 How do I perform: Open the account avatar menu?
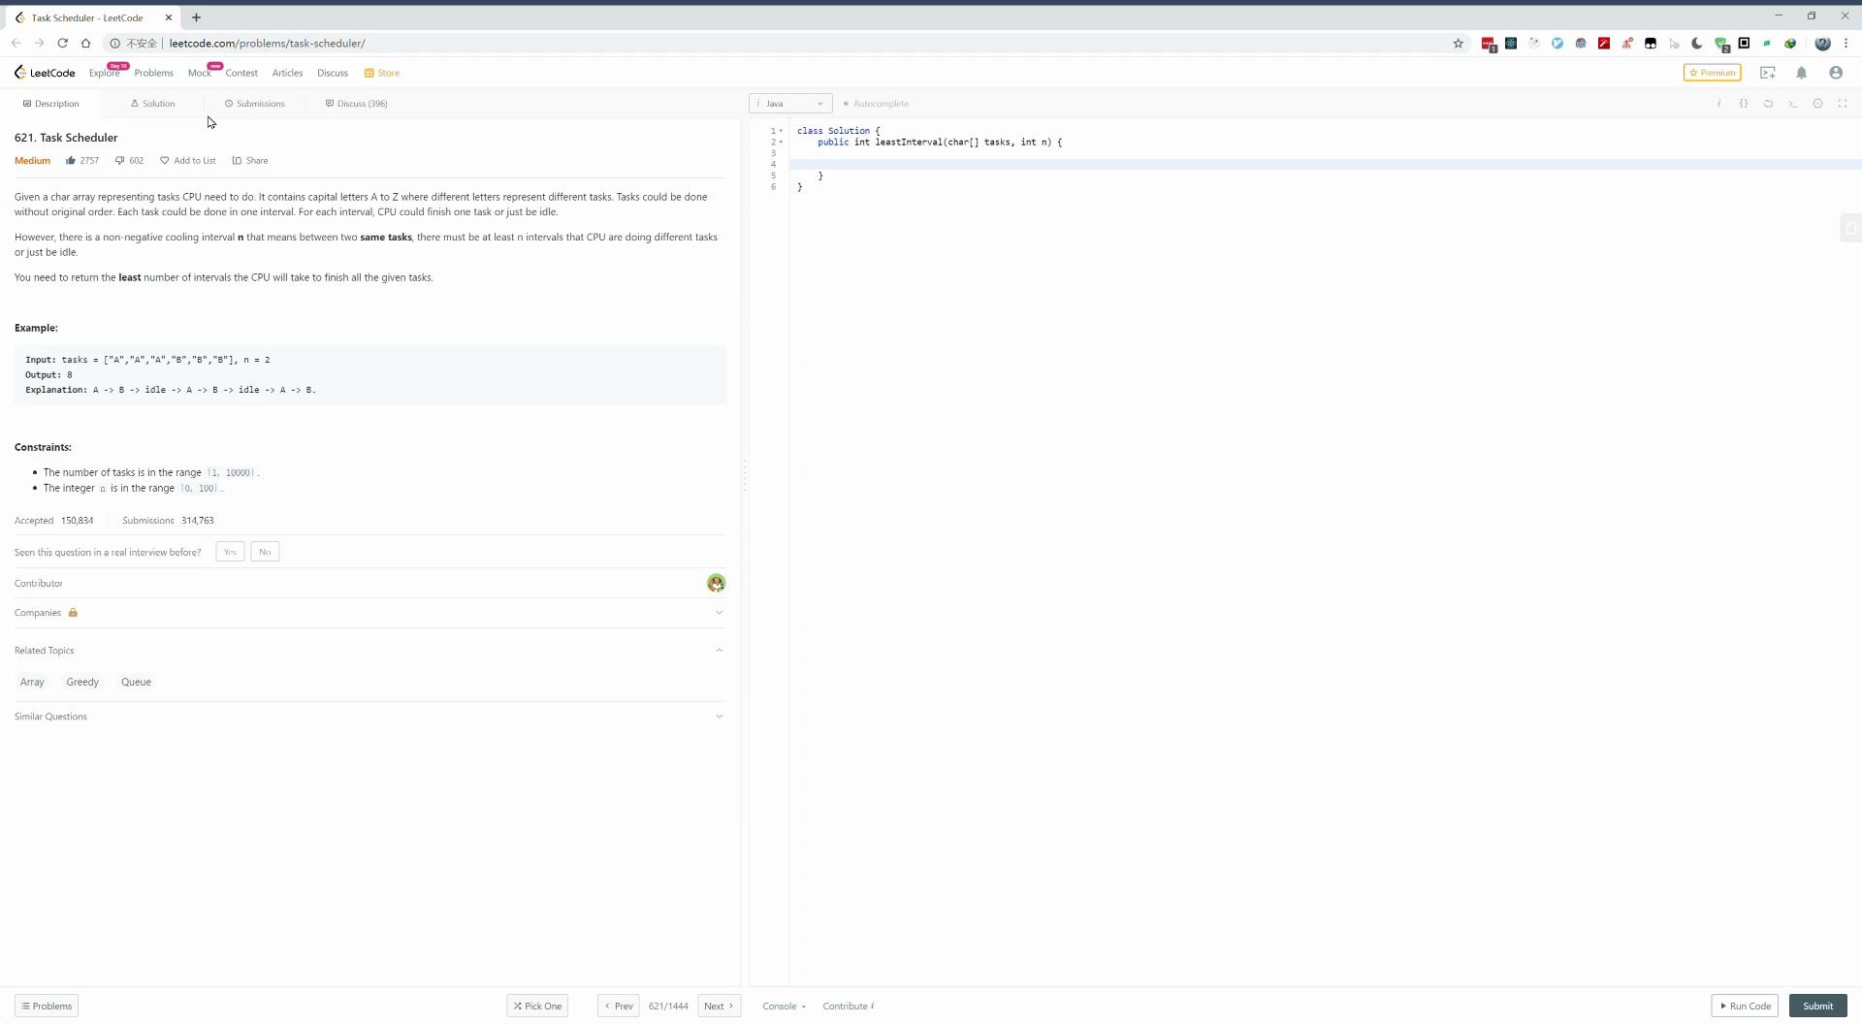coord(1836,73)
